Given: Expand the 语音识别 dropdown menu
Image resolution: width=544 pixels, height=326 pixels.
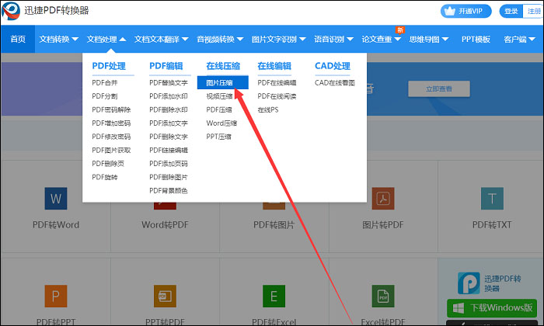Looking at the screenshot, I should tap(333, 39).
